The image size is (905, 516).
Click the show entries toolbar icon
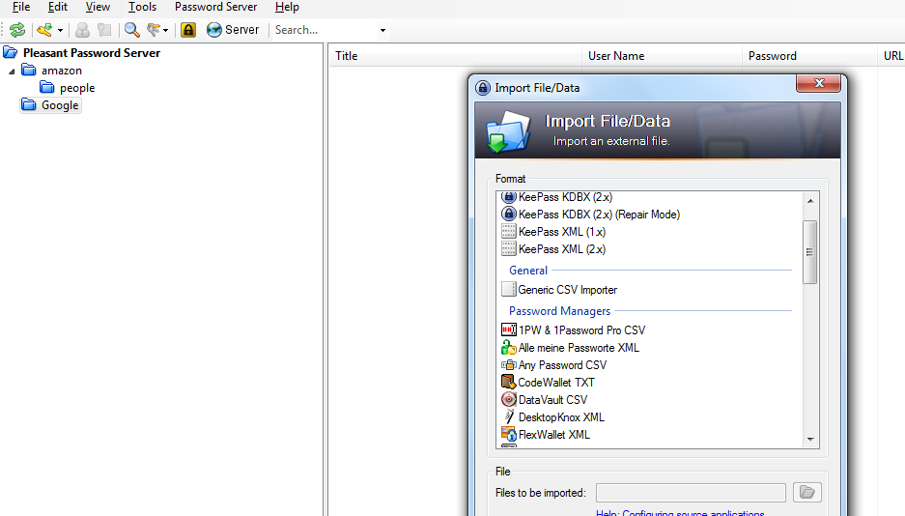(154, 30)
